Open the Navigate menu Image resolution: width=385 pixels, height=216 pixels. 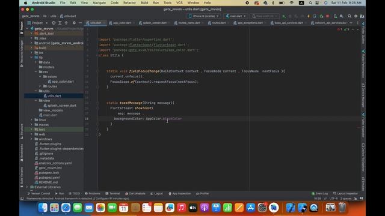pos(99,3)
